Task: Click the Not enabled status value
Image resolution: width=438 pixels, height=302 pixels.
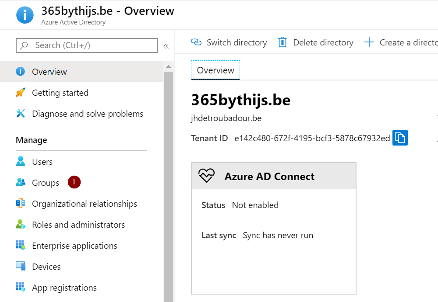Action: coord(255,205)
